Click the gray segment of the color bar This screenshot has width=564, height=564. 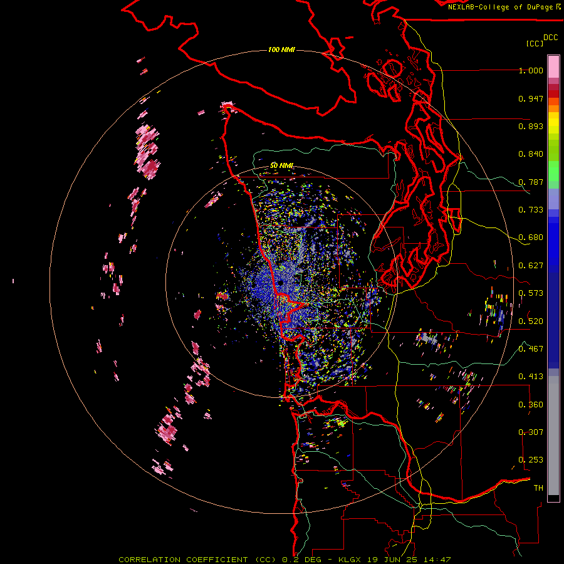(x=553, y=436)
